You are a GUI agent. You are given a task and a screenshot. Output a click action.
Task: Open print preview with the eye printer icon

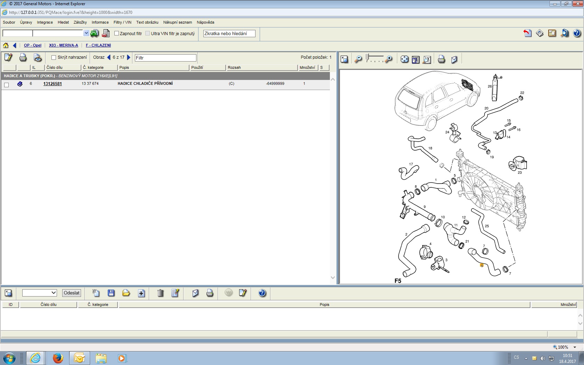click(x=38, y=57)
